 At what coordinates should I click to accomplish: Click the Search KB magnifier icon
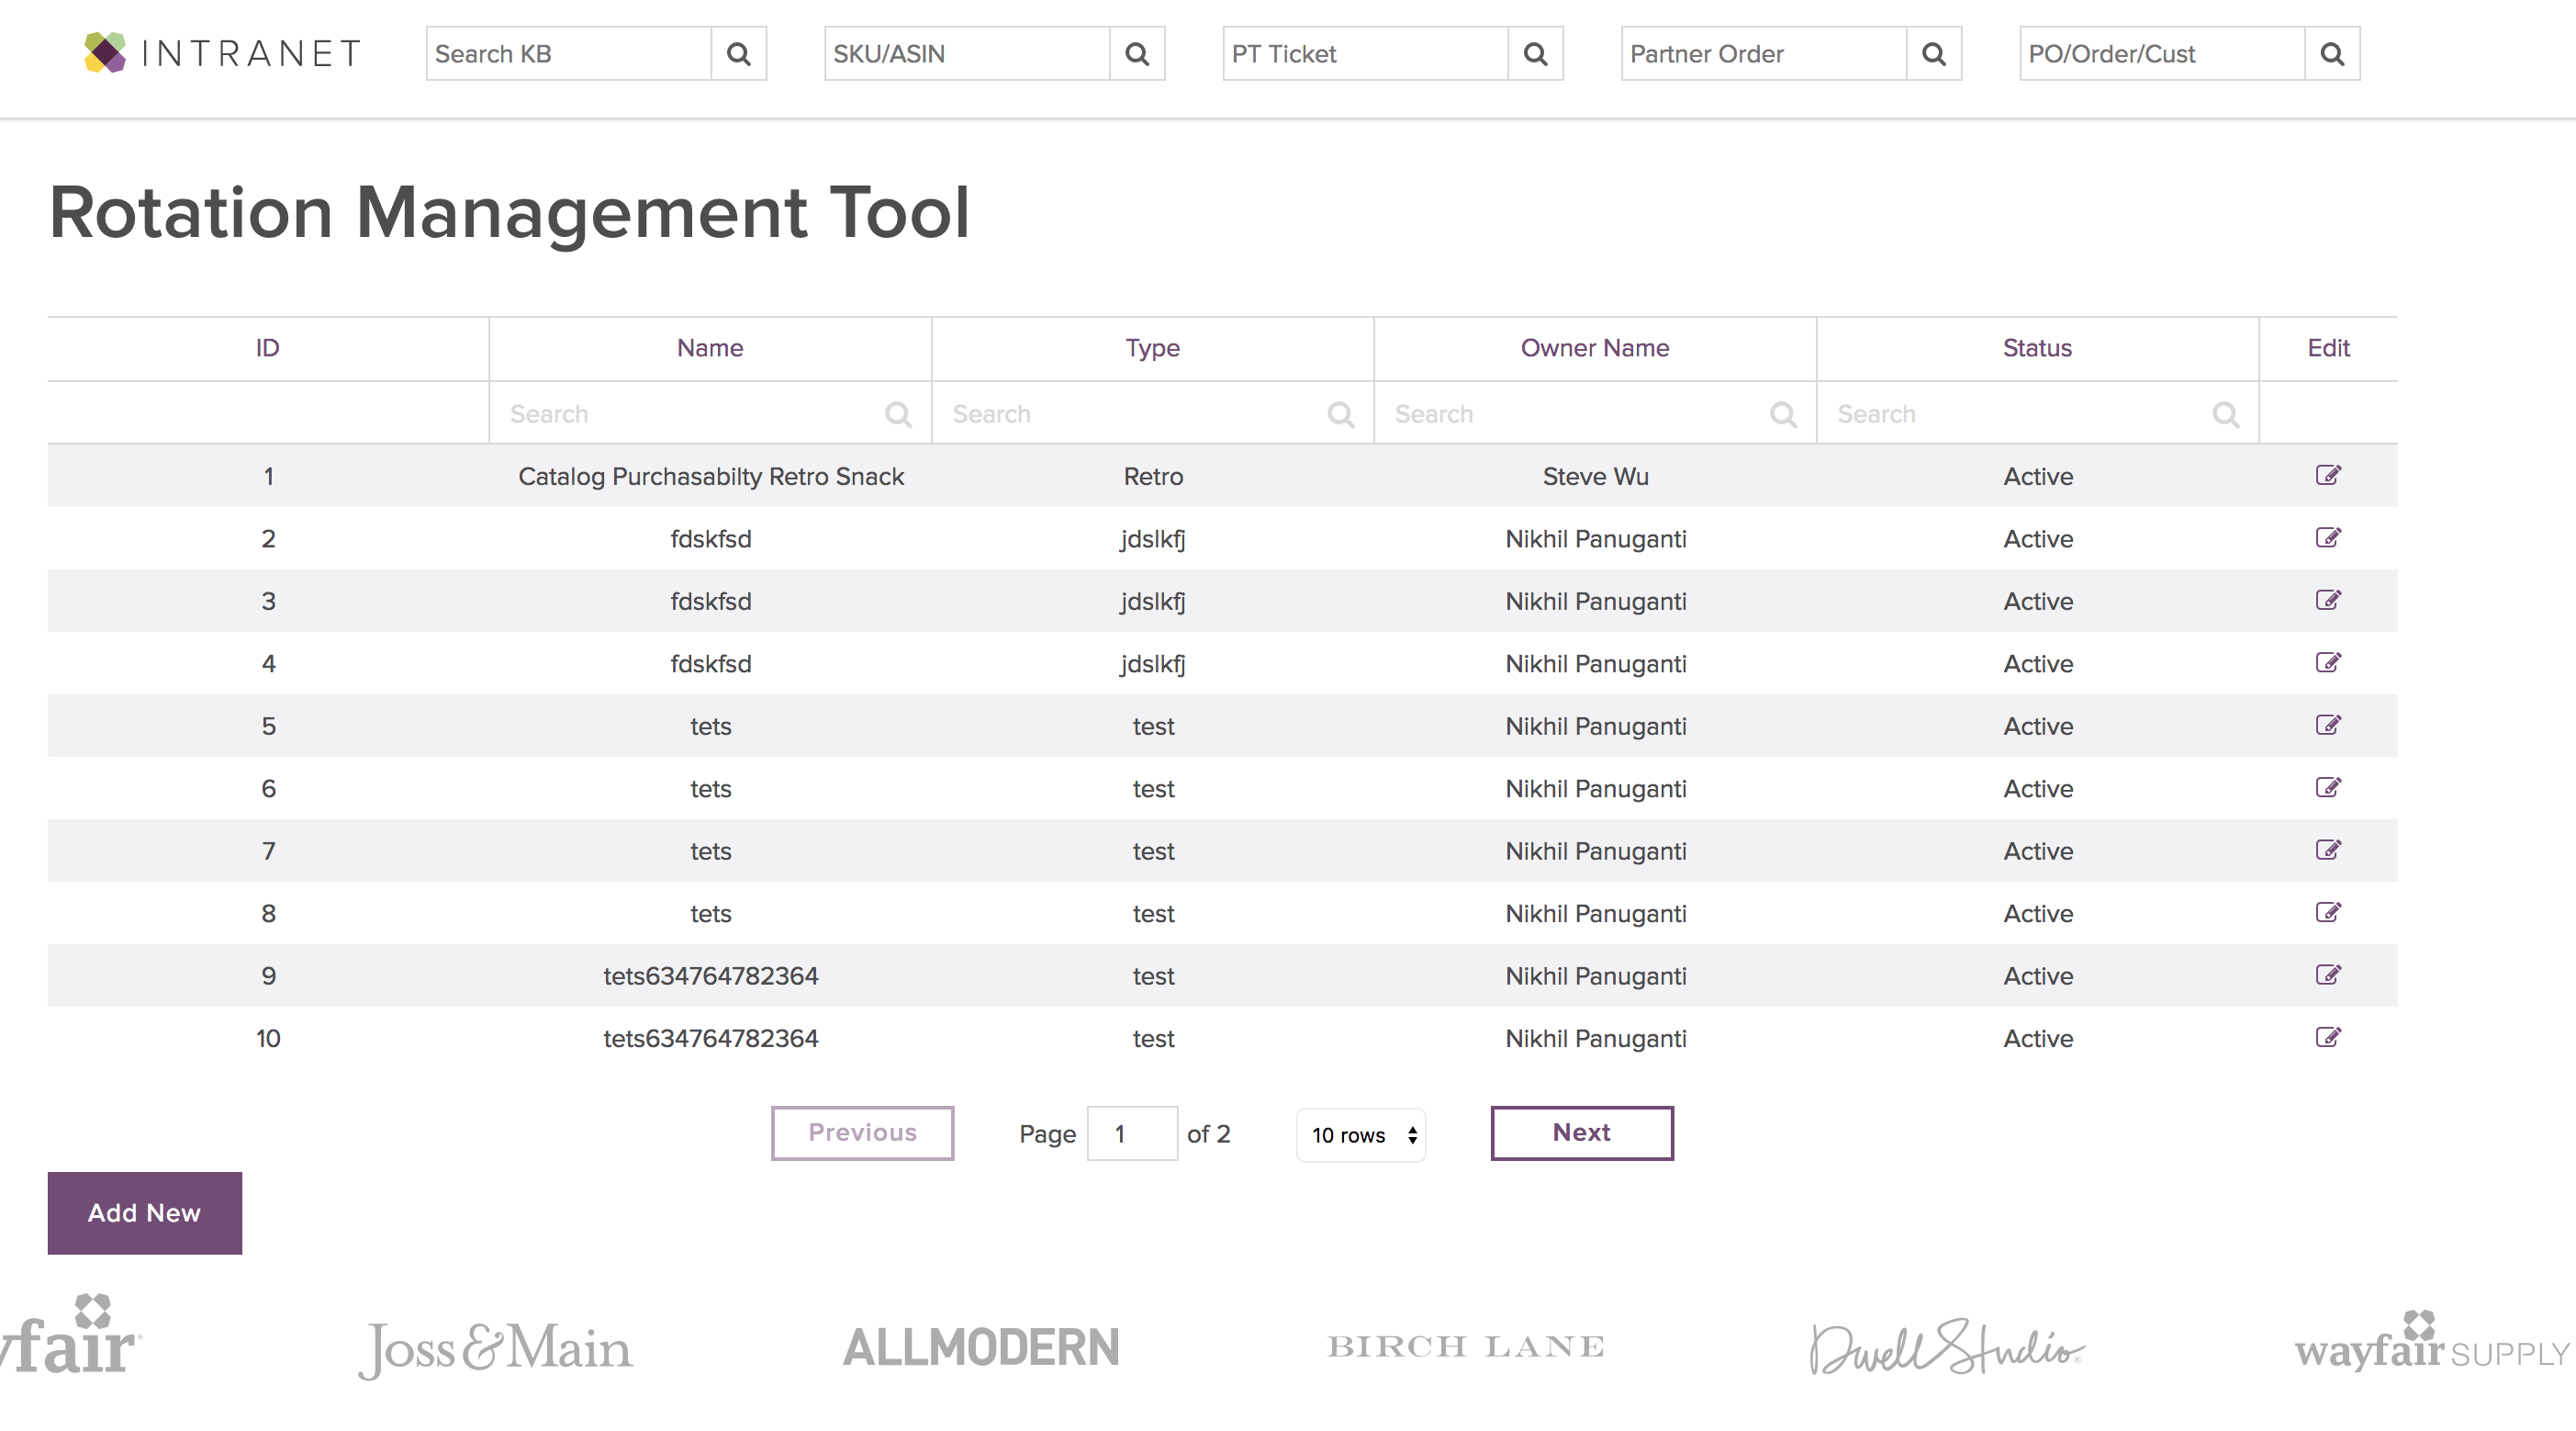[738, 54]
